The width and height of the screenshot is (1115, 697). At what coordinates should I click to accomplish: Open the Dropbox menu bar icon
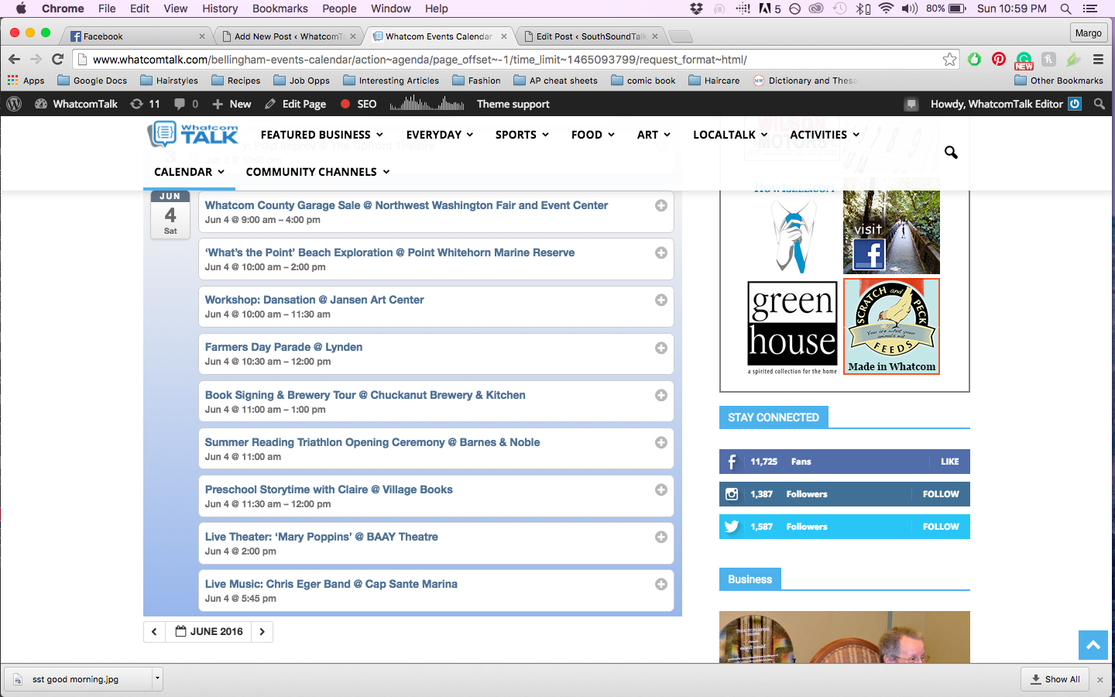point(696,9)
